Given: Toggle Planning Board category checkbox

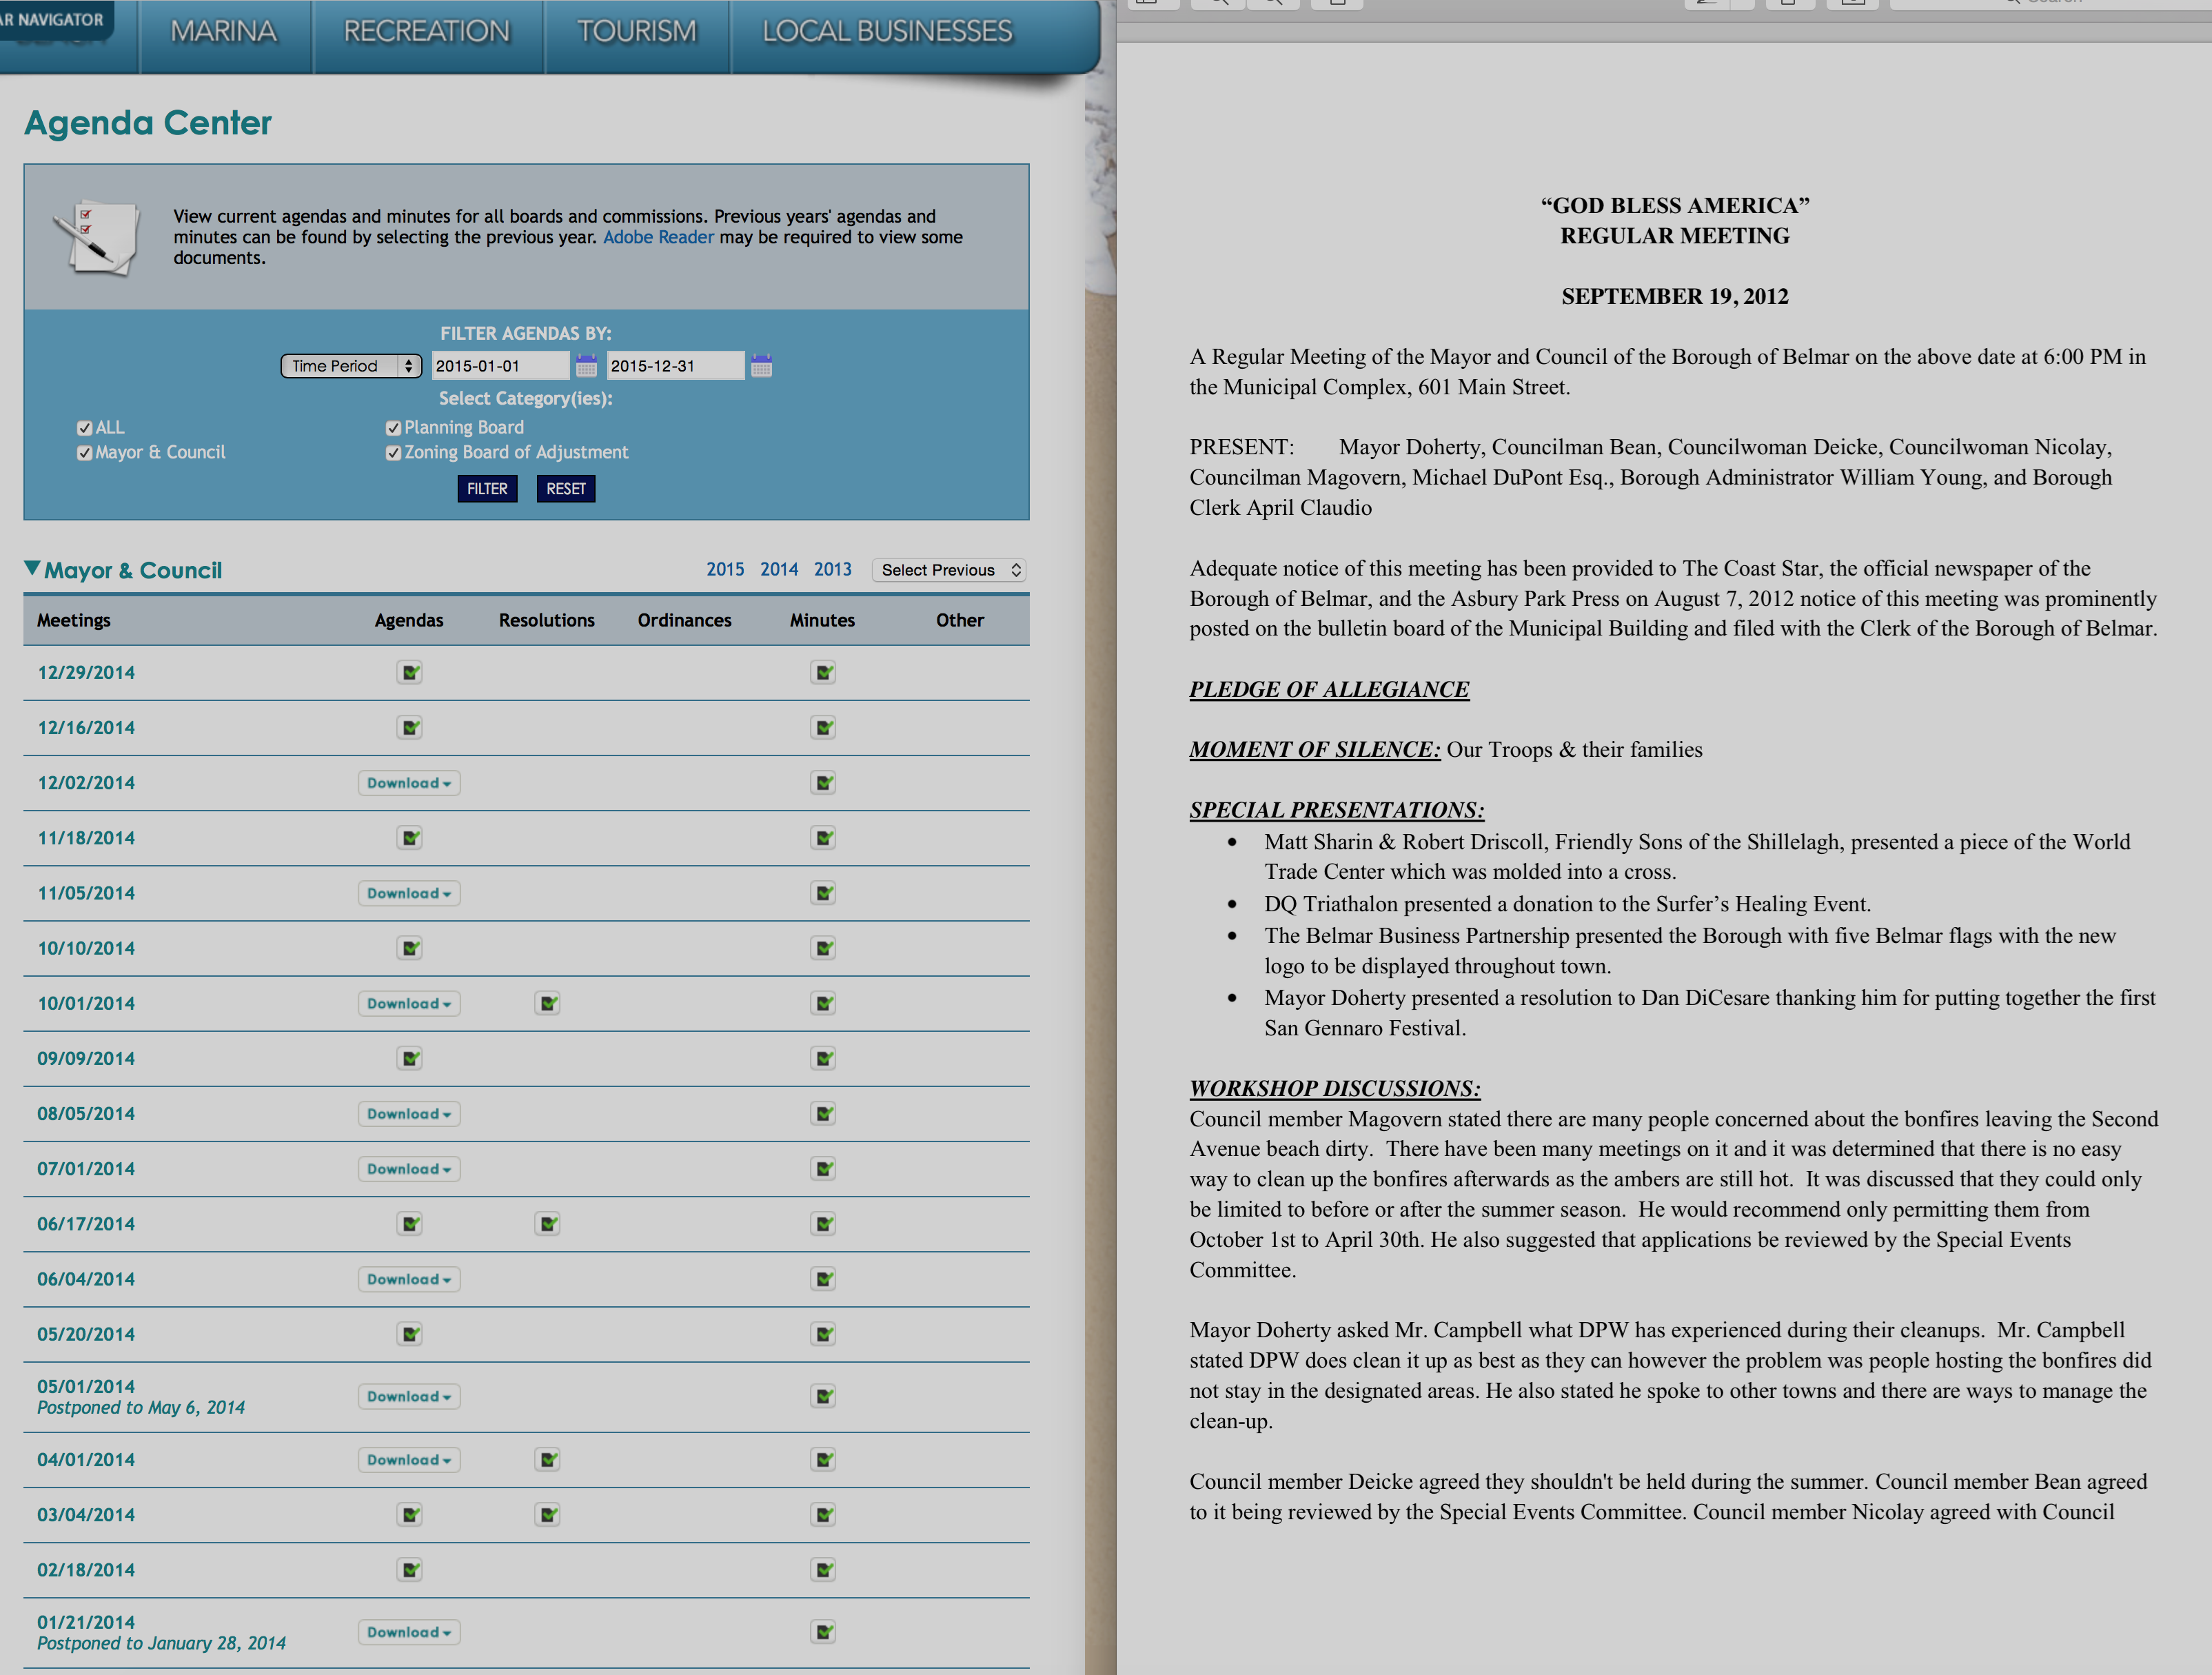Looking at the screenshot, I should [393, 427].
